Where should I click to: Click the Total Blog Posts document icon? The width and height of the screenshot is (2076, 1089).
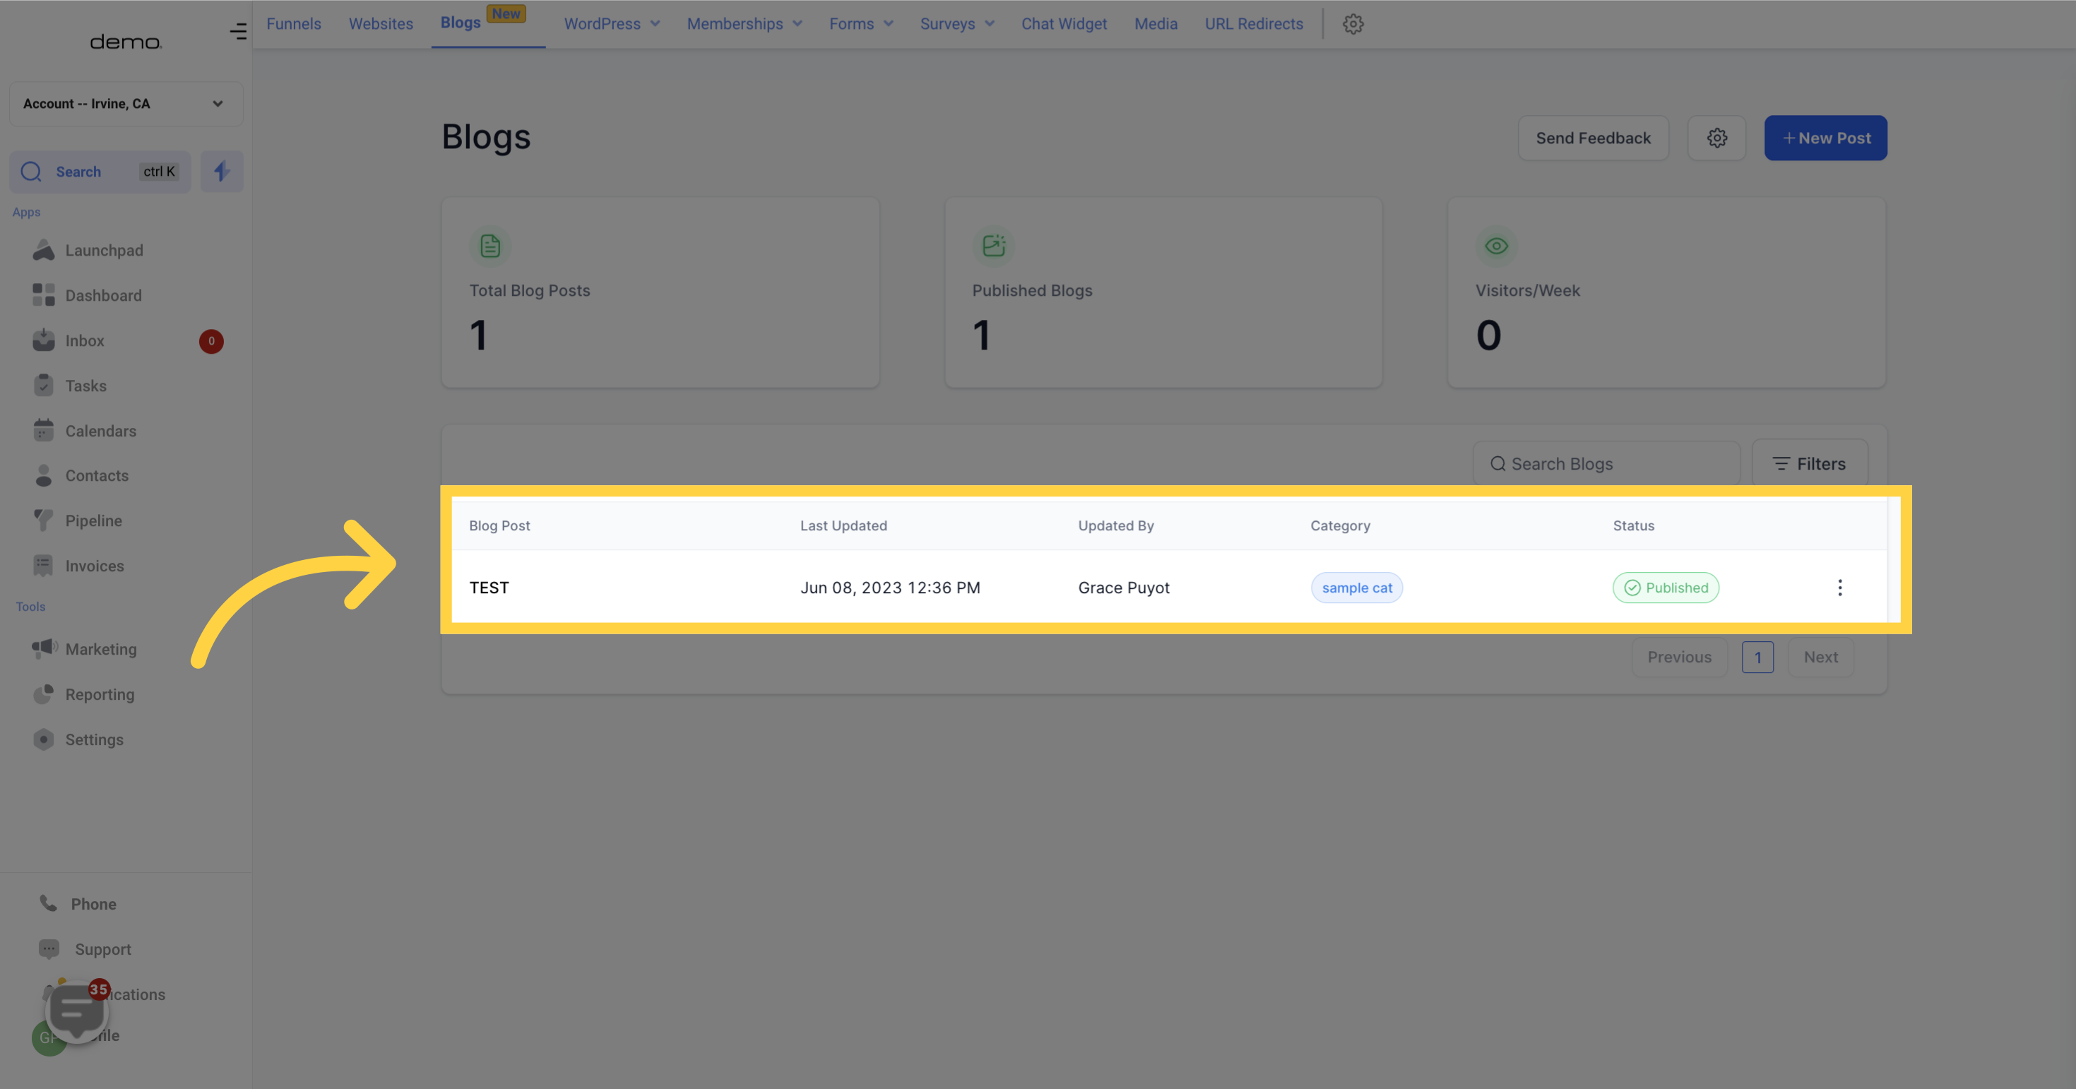point(490,246)
